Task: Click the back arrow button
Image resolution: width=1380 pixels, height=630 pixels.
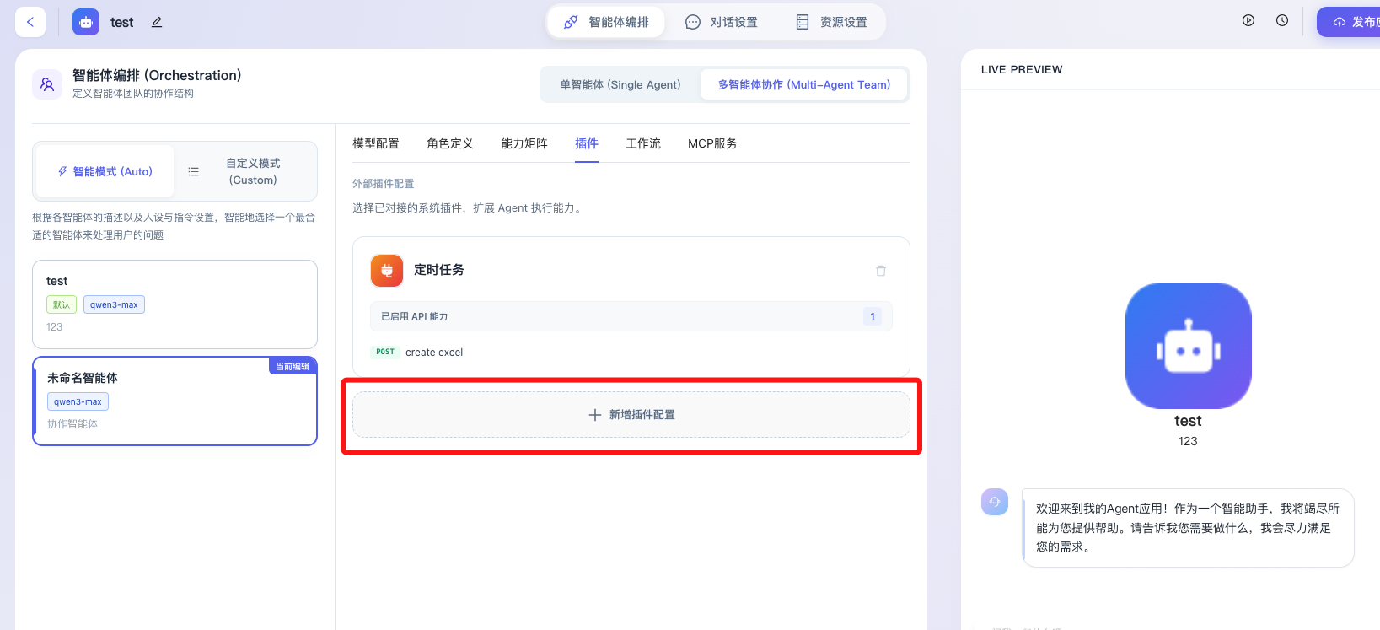Action: pos(30,22)
